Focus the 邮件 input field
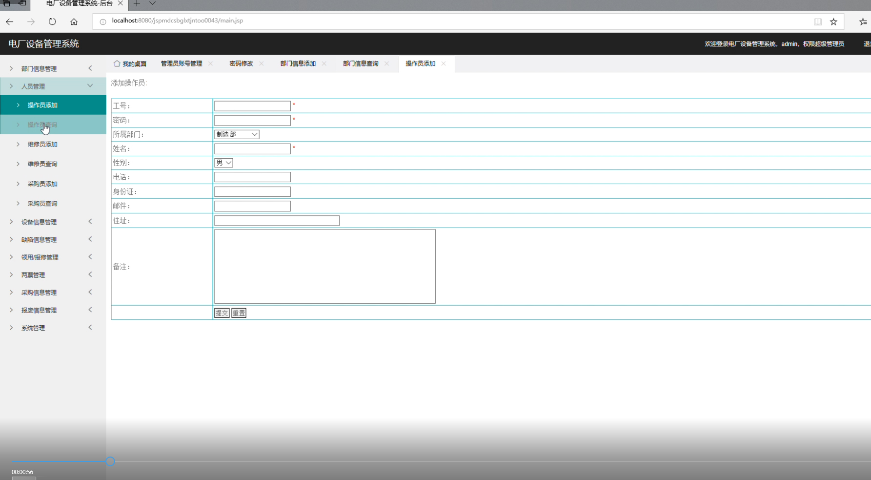The image size is (871, 480). 252,206
